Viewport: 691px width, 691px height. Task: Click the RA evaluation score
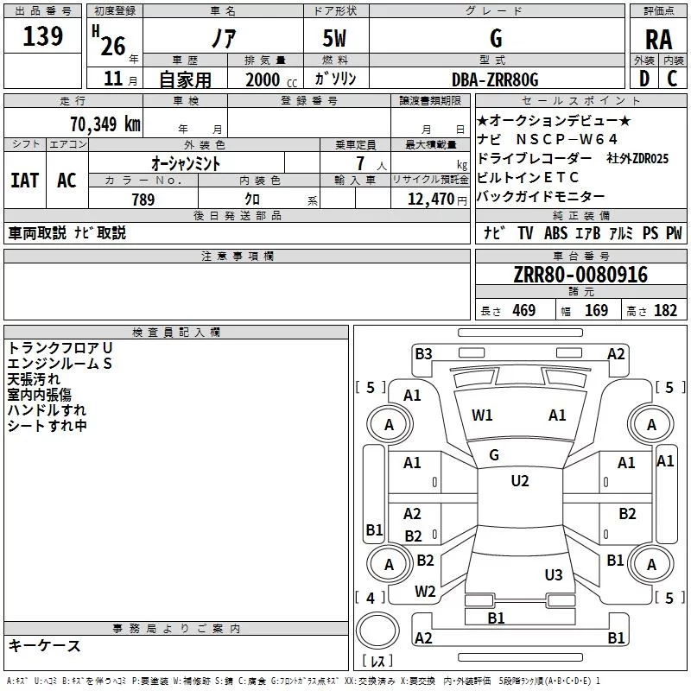point(658,39)
